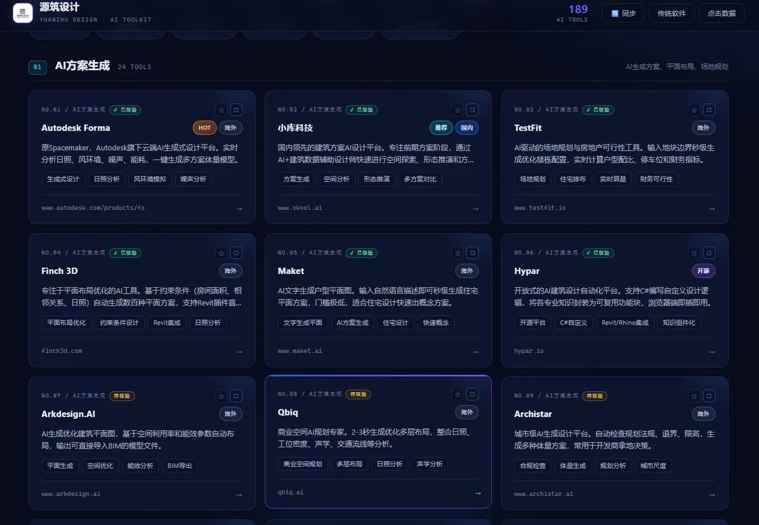Visit the www.xkool.ai link
The height and width of the screenshot is (525, 759).
point(300,208)
